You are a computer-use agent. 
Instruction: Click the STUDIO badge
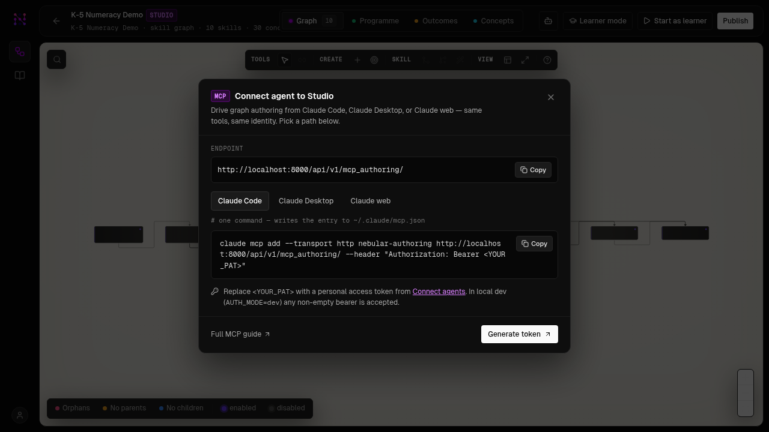[161, 15]
